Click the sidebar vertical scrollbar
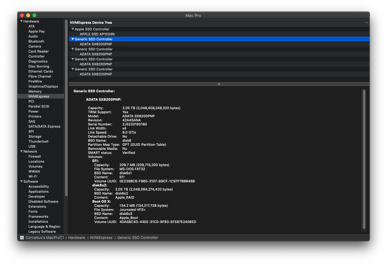This screenshot has height=264, width=387. pyautogui.click(x=66, y=108)
